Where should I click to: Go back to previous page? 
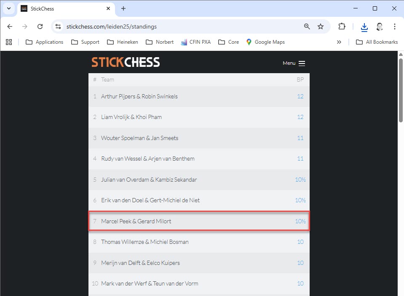click(x=10, y=26)
